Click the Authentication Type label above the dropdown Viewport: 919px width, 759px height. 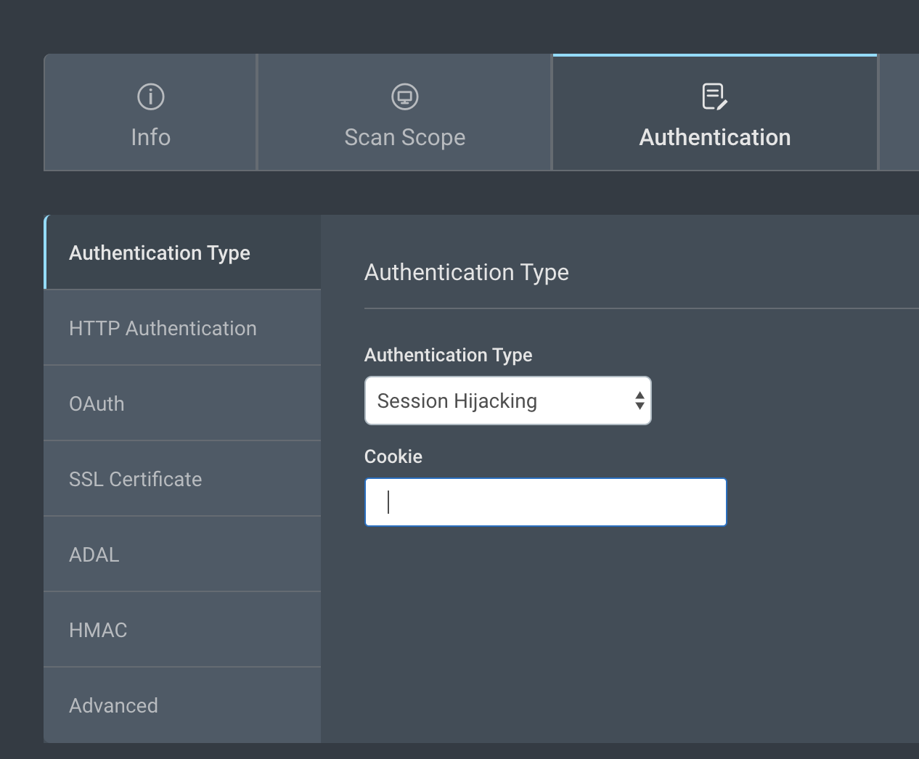tap(448, 355)
